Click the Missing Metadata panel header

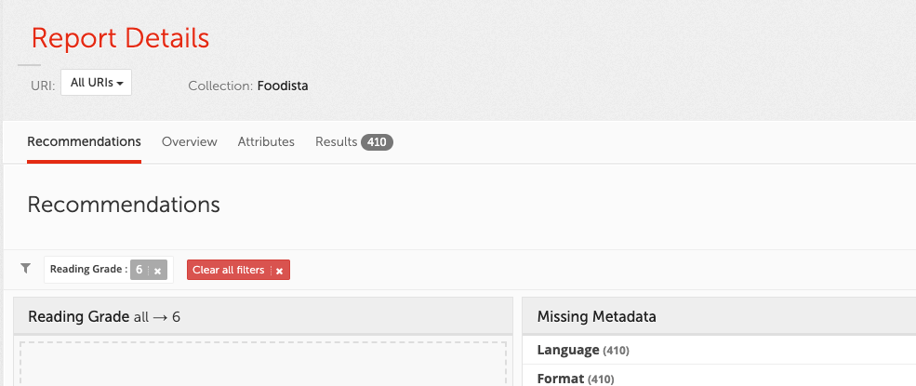click(x=596, y=317)
